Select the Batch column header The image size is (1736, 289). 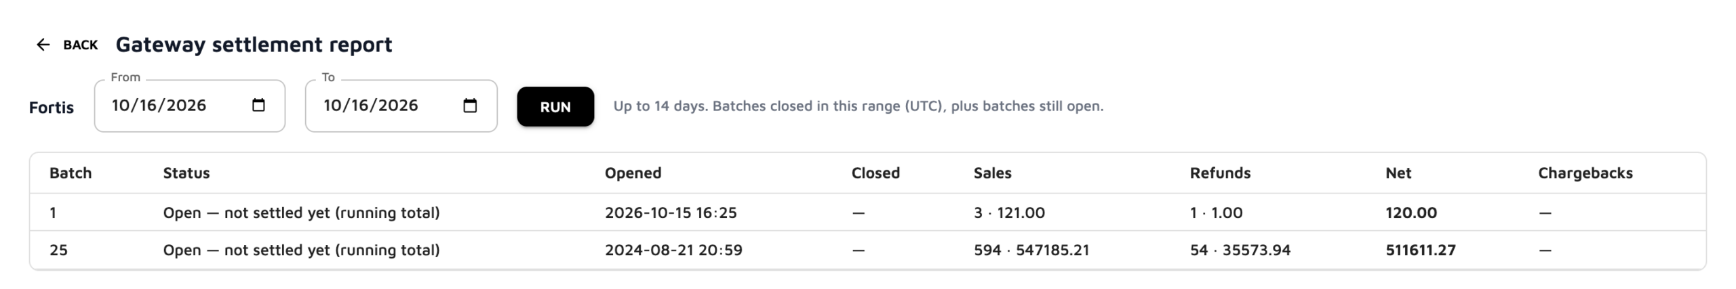click(71, 173)
